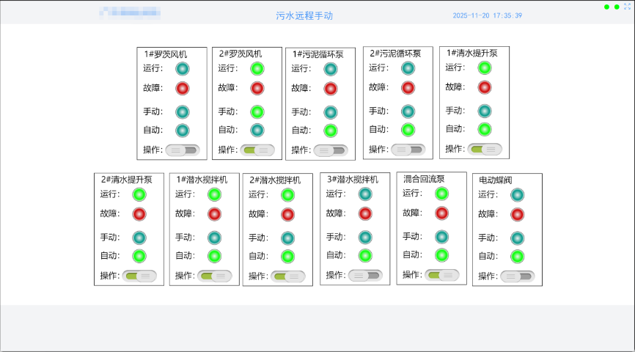The height and width of the screenshot is (352, 635).
Task: Click 2#罗茨风机 green running indicator
Action: point(257,69)
